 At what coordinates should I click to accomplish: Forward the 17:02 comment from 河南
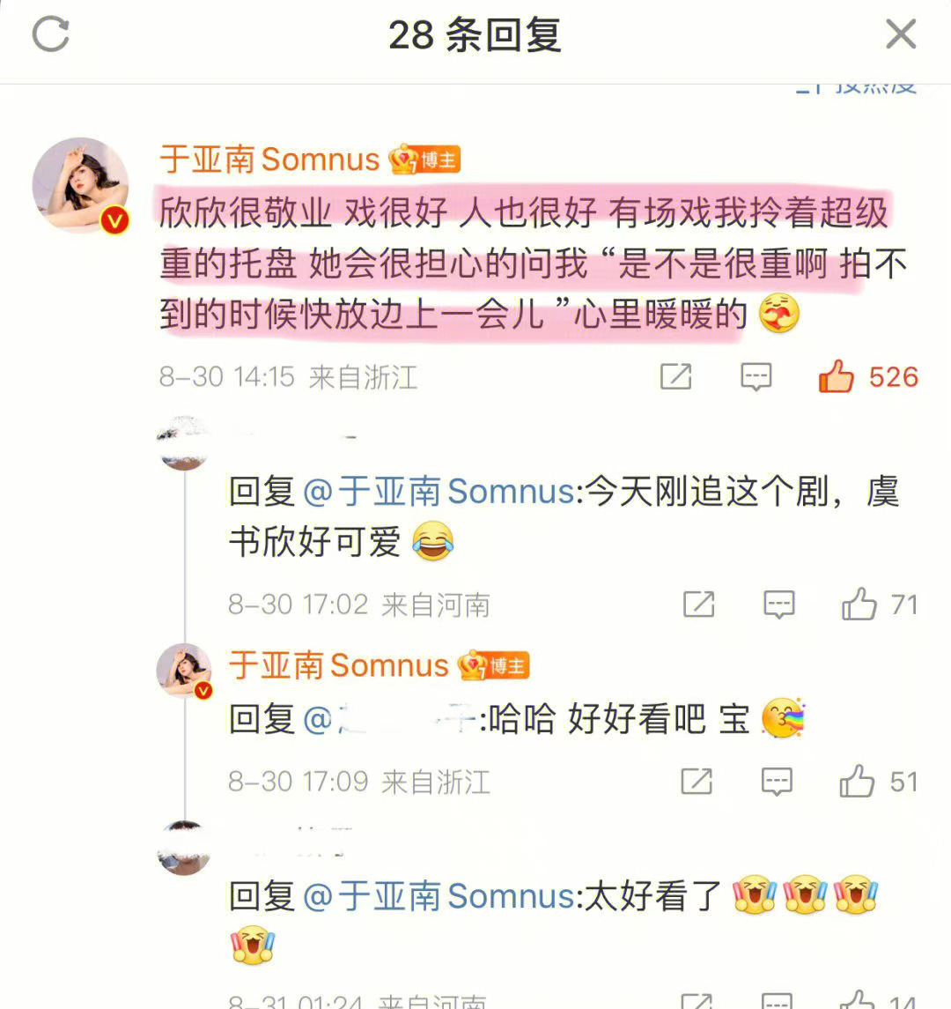(699, 605)
